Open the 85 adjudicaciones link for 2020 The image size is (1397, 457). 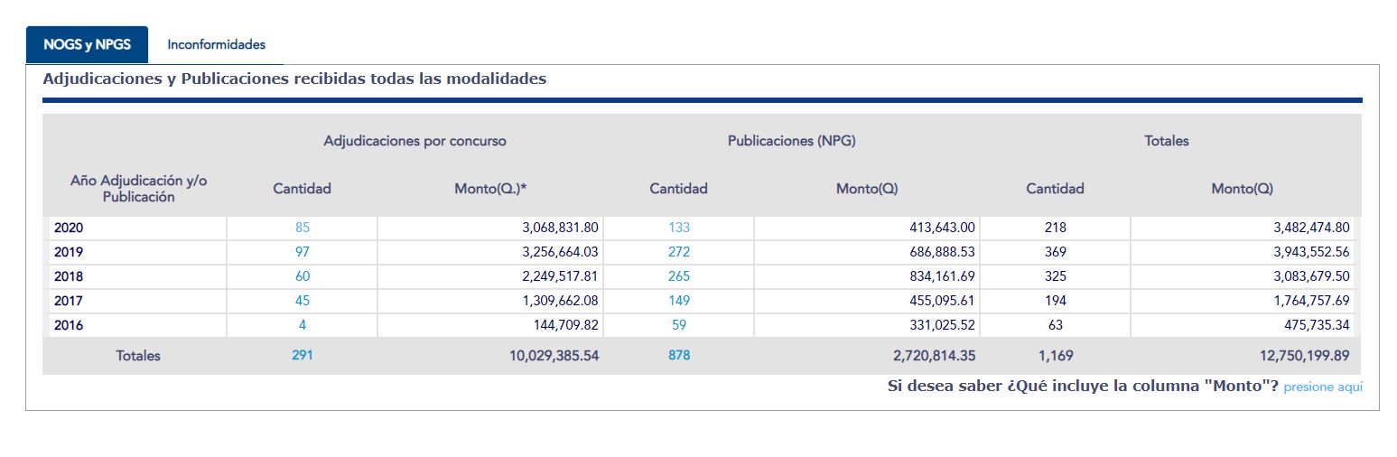coord(302,228)
